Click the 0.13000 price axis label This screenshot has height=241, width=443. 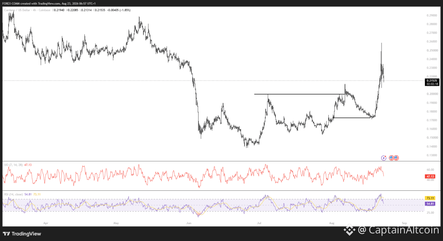[432, 155]
